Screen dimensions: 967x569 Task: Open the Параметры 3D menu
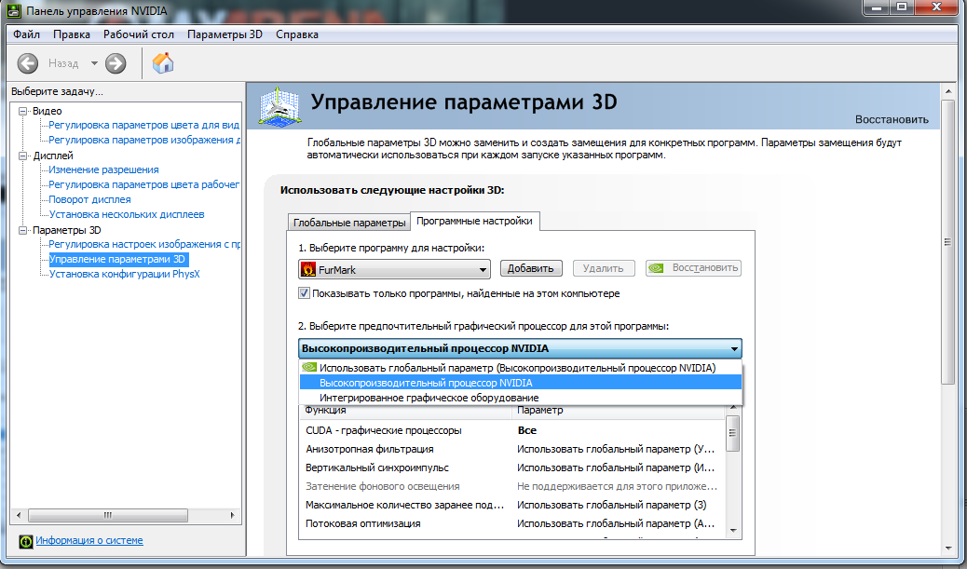click(x=225, y=34)
